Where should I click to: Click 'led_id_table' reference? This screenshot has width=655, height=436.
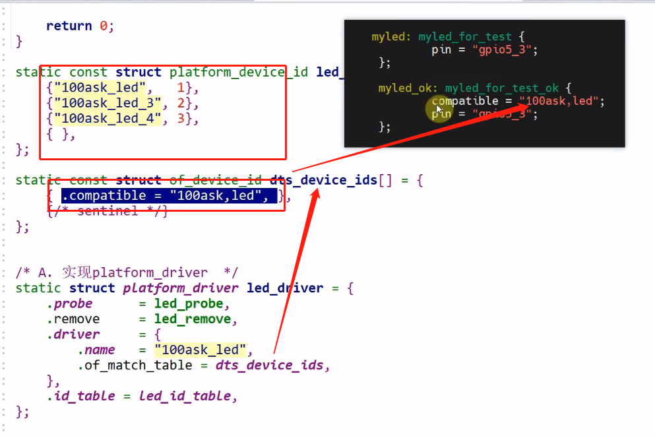(185, 396)
